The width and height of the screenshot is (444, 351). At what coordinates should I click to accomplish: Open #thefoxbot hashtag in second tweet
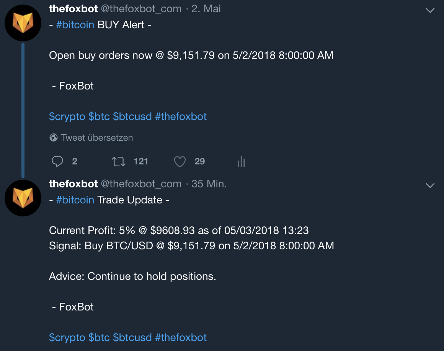tap(181, 338)
